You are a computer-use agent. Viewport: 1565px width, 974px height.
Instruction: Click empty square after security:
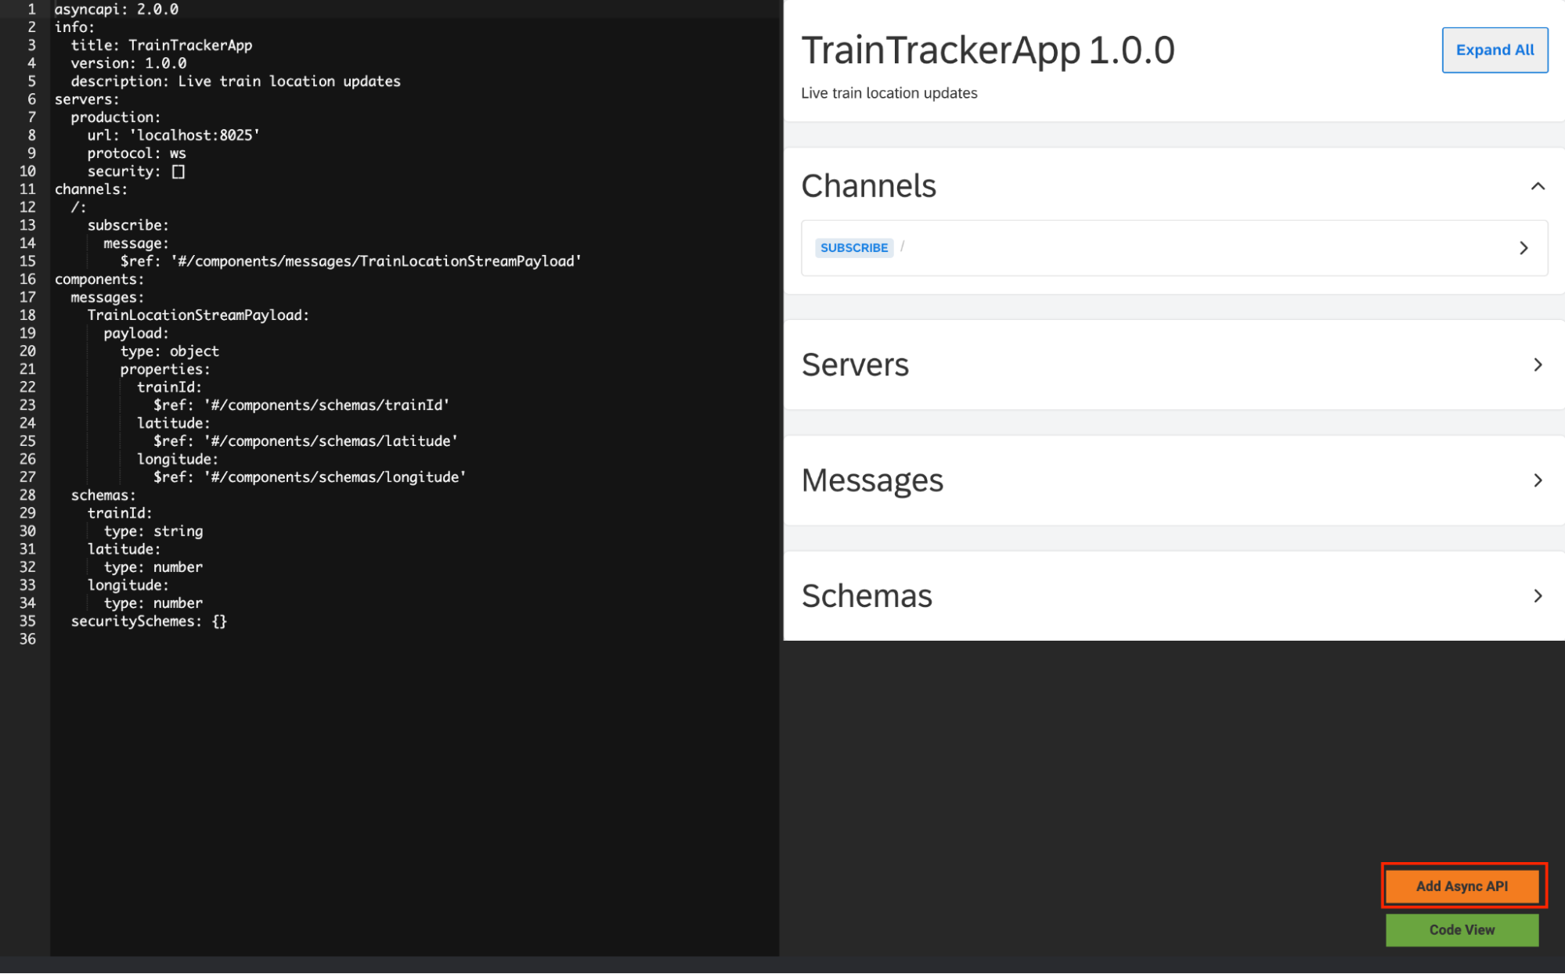[x=178, y=171]
